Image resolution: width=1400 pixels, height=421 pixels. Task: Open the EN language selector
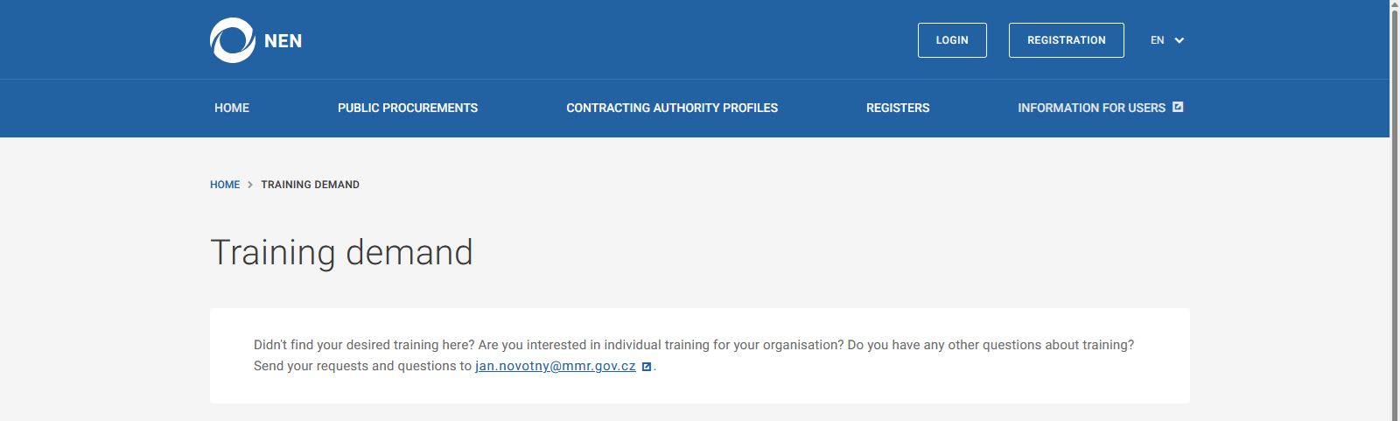click(x=1158, y=40)
